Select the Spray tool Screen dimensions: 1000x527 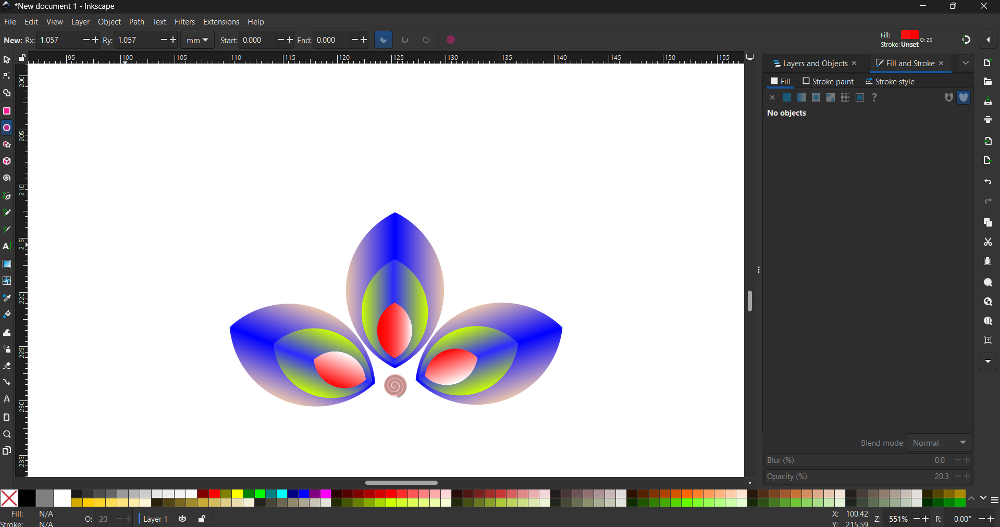click(x=7, y=349)
